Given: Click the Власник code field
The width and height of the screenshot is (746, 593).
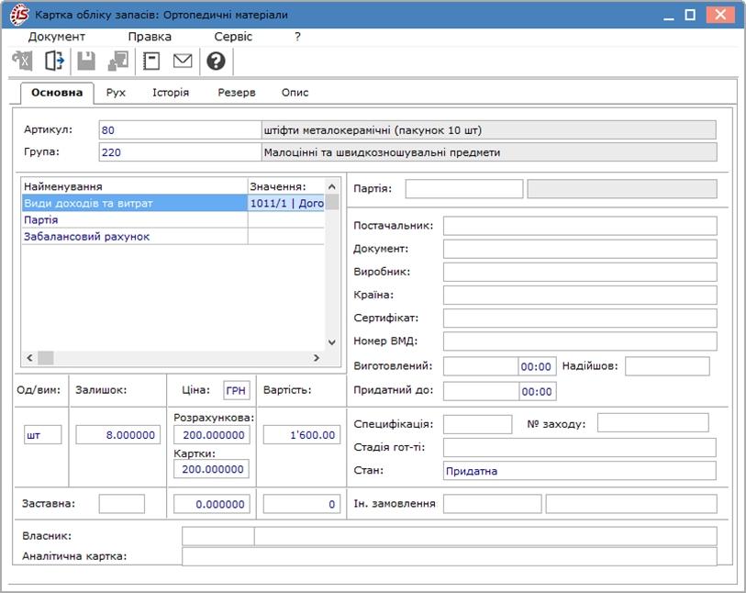Looking at the screenshot, I should coord(218,536).
